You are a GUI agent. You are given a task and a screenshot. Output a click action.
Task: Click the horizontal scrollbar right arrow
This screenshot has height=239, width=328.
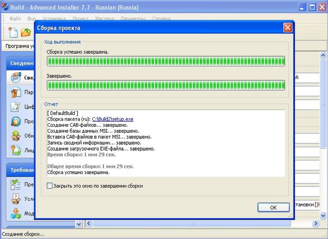[316, 224]
